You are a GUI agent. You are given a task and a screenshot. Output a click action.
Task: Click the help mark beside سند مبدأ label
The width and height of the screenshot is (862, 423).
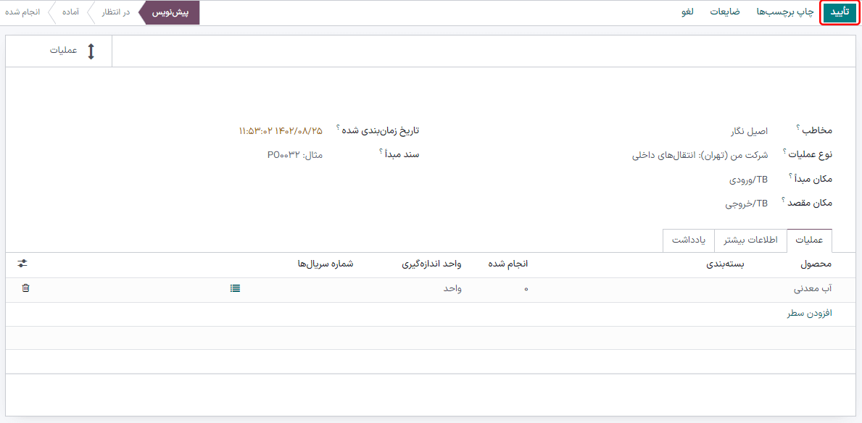[x=381, y=151]
